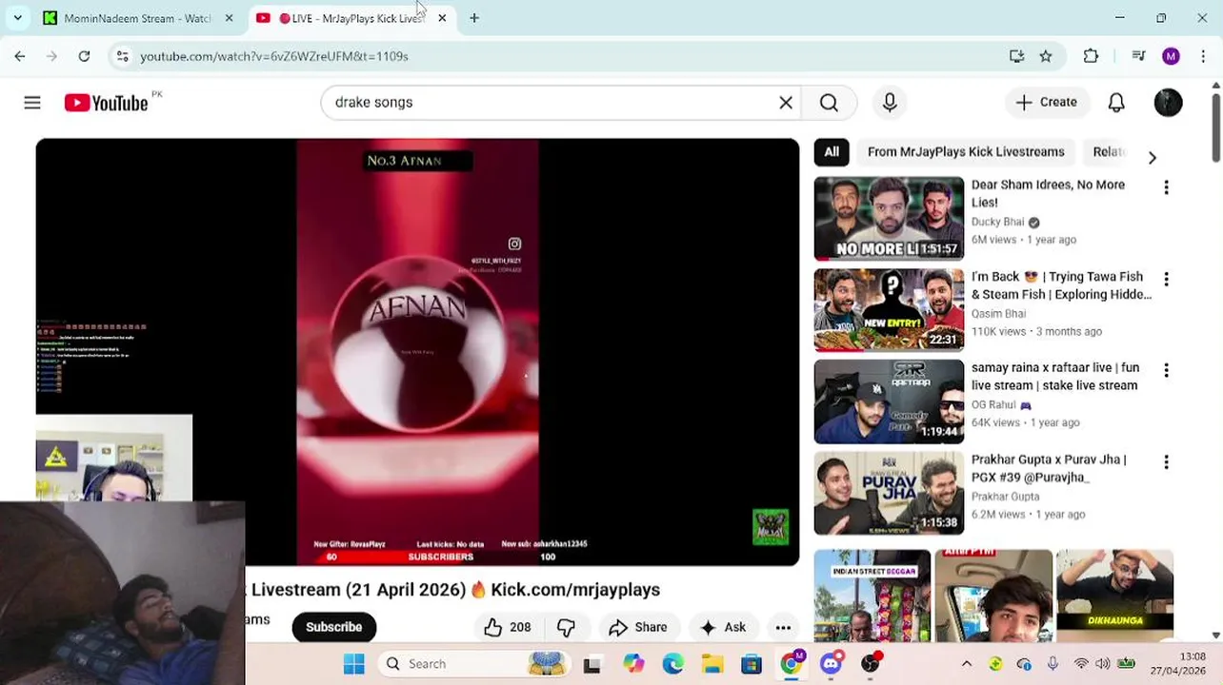1223x685 pixels.
Task: Open samay raina x raftaar thumbnail
Action: tap(889, 401)
